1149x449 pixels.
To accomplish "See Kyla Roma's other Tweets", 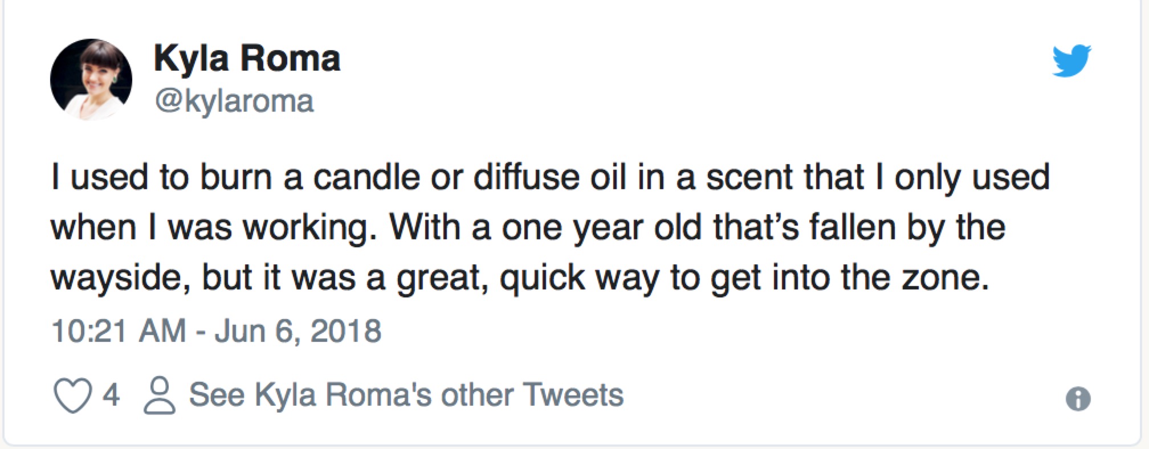I will (406, 394).
